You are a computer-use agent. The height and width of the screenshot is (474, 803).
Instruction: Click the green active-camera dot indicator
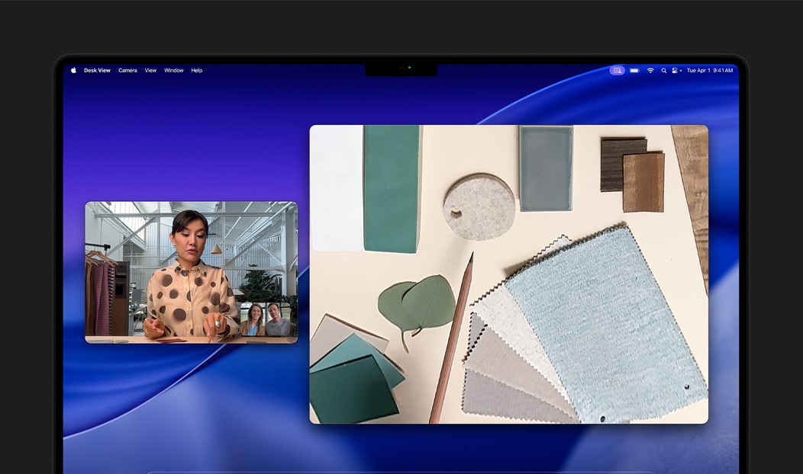[x=681, y=70]
